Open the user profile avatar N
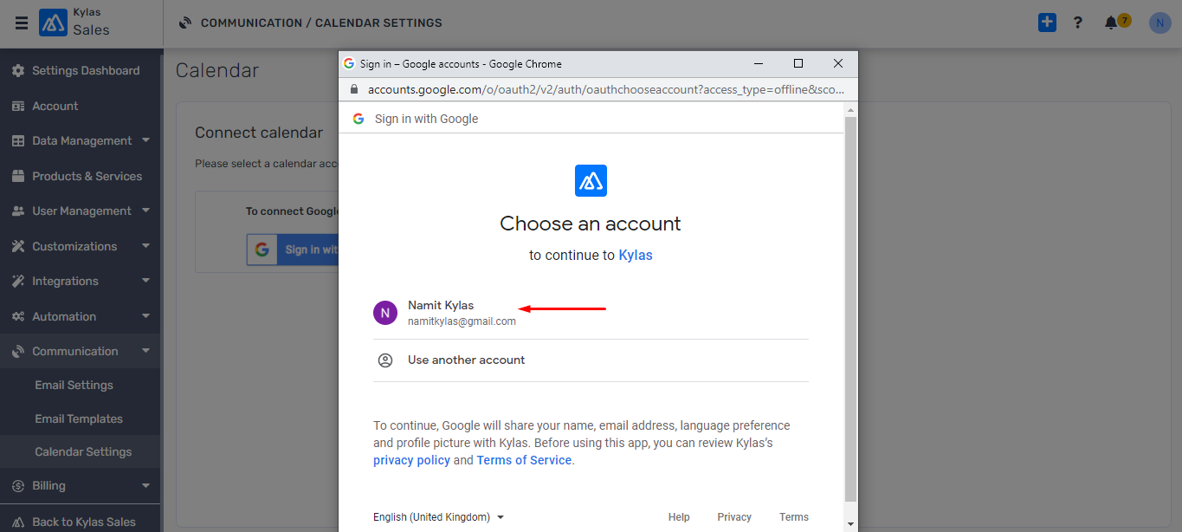Viewport: 1182px width, 532px height. tap(1159, 23)
